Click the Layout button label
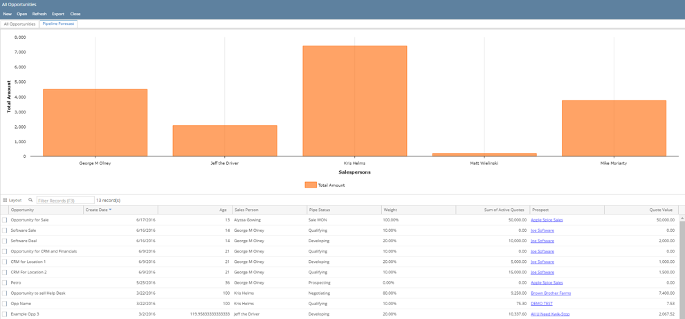The width and height of the screenshot is (685, 319). coord(15,200)
